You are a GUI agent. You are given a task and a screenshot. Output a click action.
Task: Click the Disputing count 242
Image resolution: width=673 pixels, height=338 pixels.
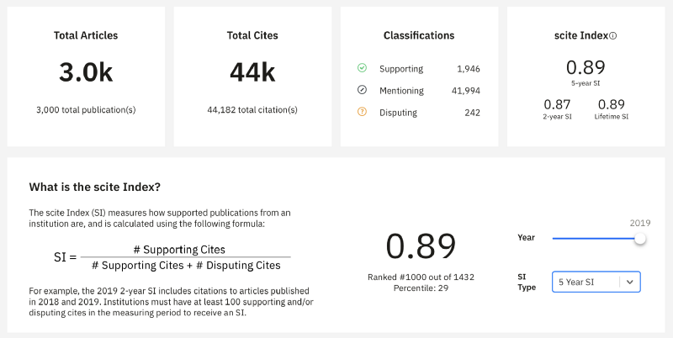(x=473, y=113)
